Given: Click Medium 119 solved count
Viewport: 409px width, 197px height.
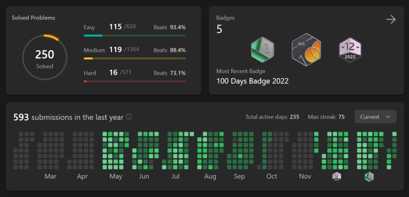Looking at the screenshot, I should 116,50.
